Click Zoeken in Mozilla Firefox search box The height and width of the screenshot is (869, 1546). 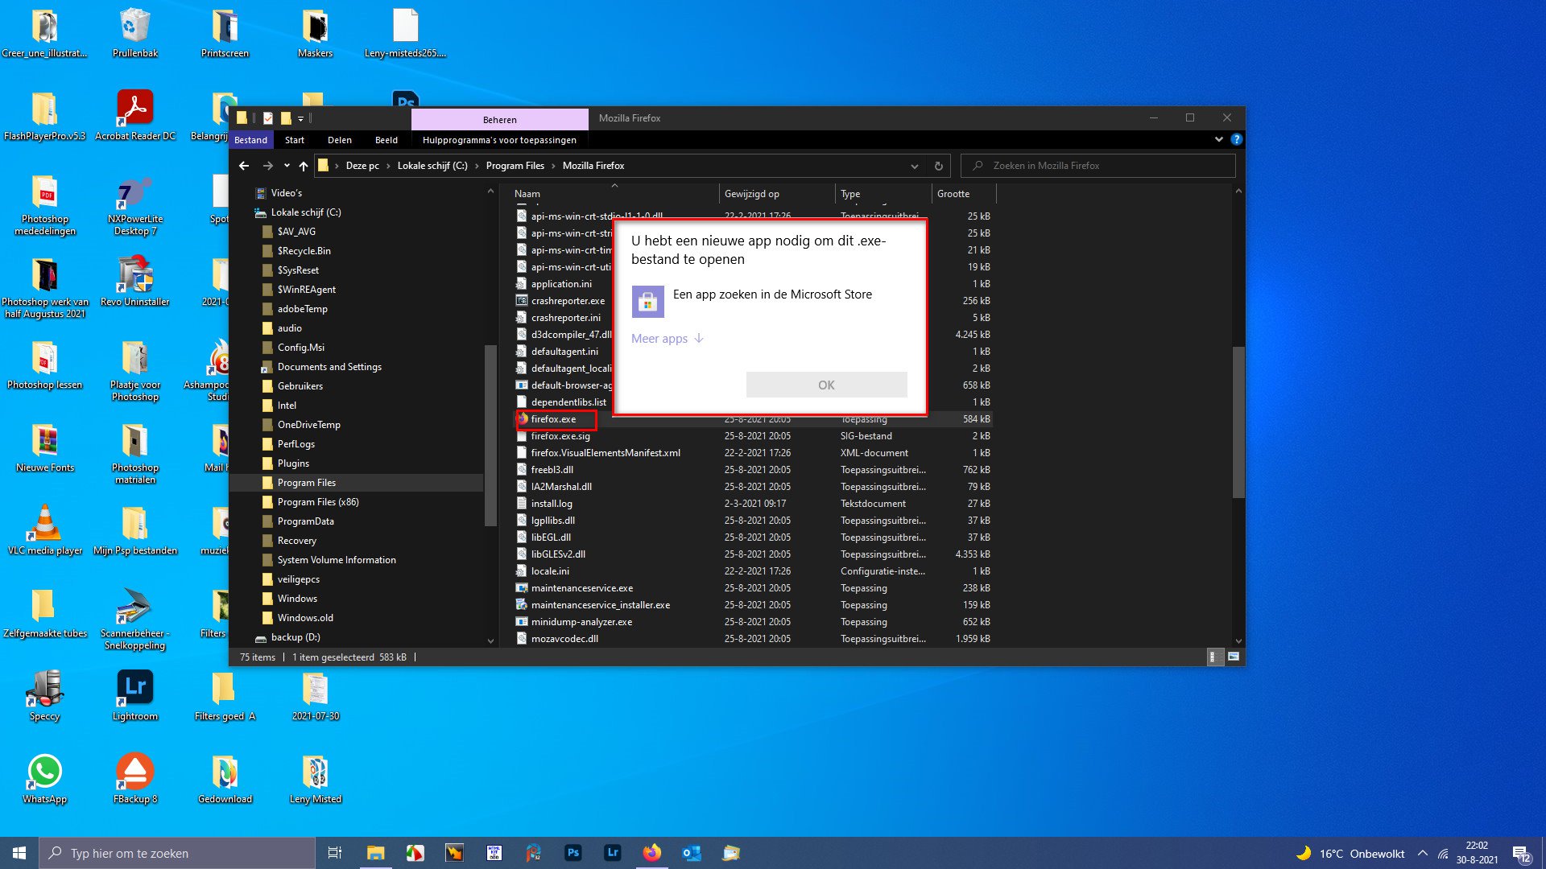click(1098, 166)
